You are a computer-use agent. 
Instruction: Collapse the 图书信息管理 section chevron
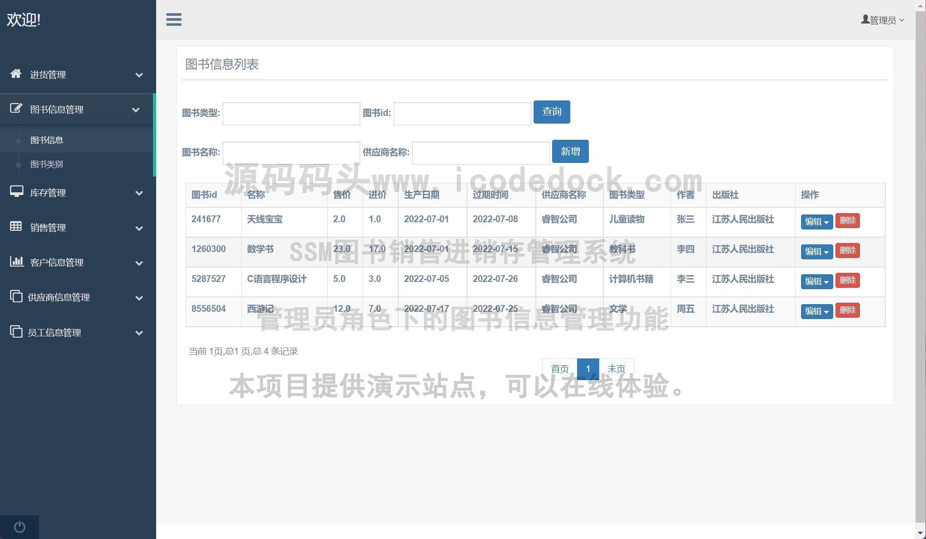tap(135, 110)
